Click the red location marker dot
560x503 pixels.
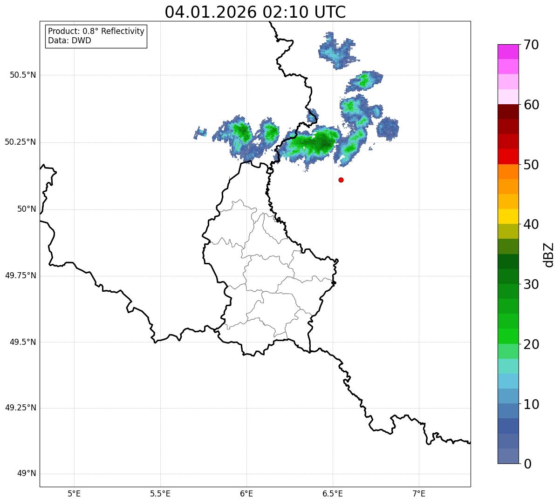(341, 180)
